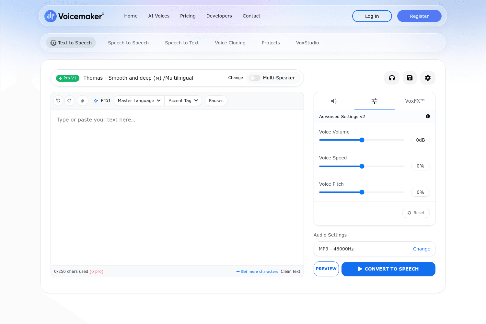The image size is (486, 324).
Task: Select the Text to Speech tab
Action: (71, 43)
